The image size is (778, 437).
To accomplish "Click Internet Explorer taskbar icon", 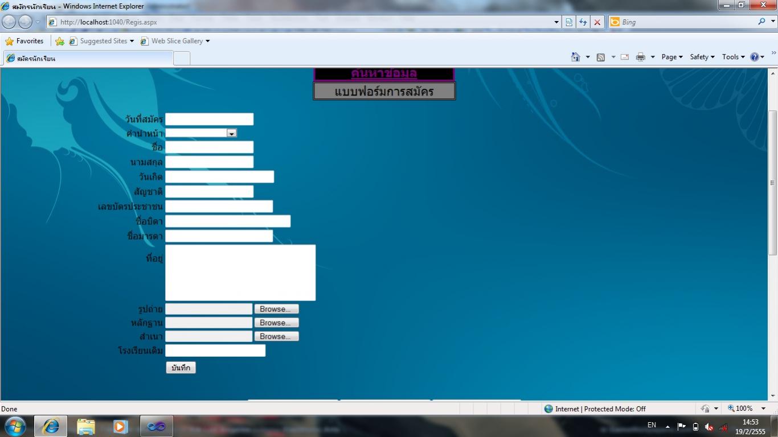I will 51,426.
